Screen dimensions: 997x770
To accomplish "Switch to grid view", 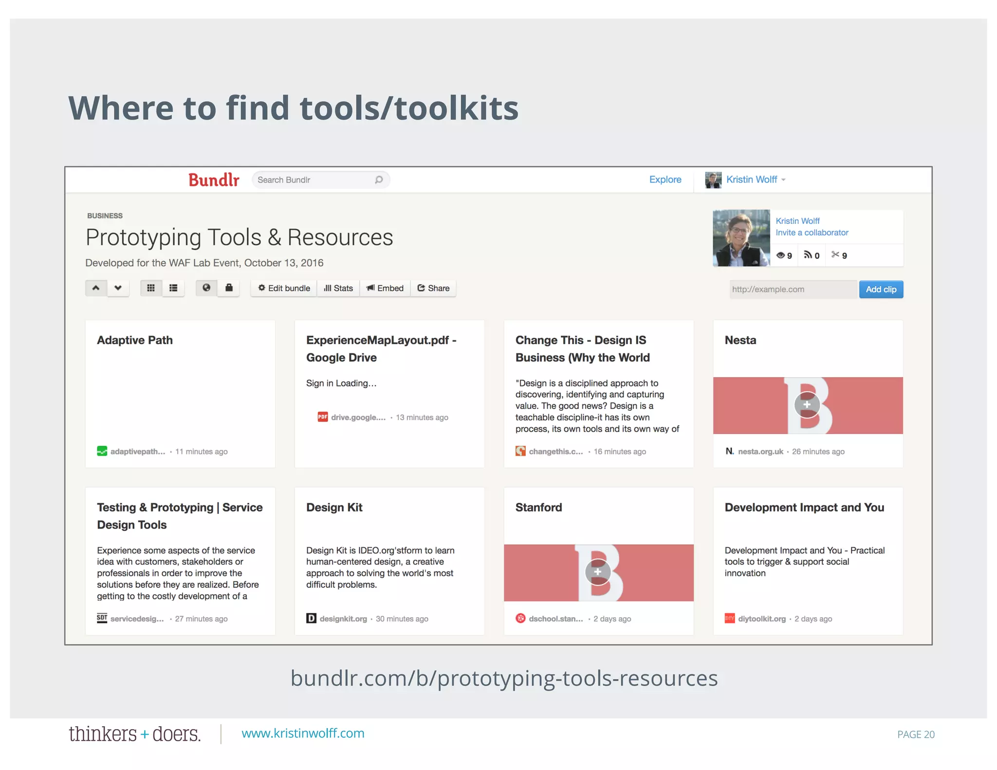I will coord(151,288).
